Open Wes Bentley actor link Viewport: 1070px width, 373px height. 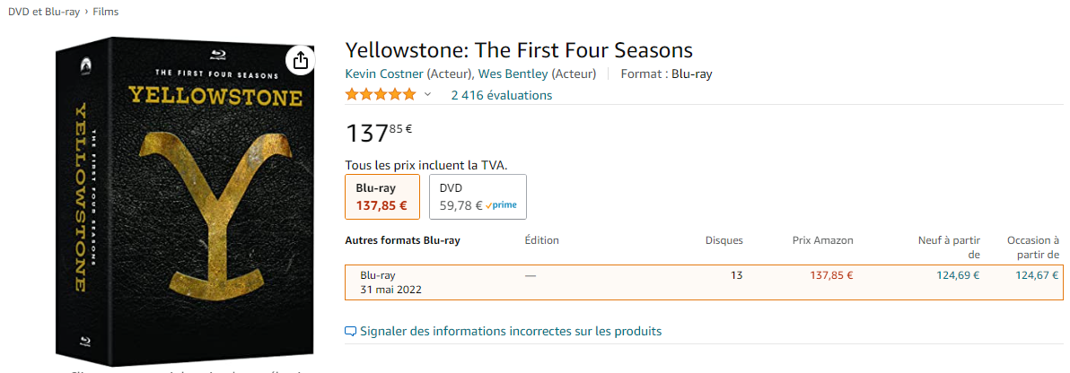pyautogui.click(x=513, y=74)
